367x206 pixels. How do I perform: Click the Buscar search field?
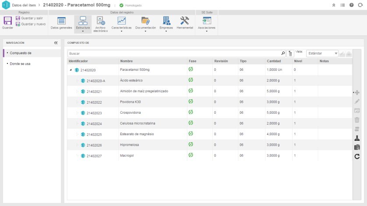point(173,53)
